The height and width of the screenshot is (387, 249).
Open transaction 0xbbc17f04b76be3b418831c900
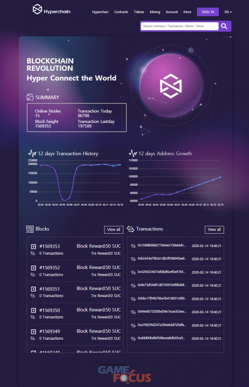point(162,298)
